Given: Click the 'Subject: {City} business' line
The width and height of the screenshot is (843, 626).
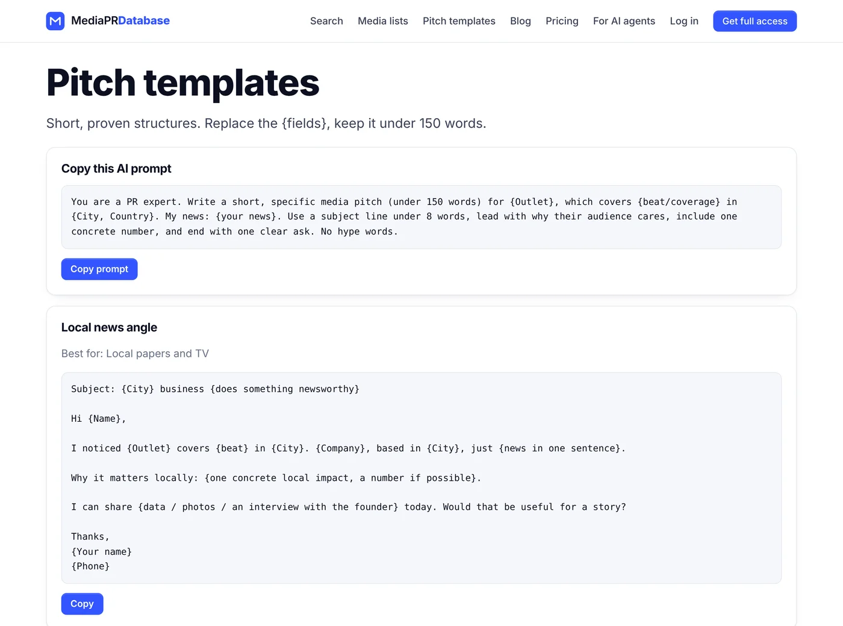Looking at the screenshot, I should point(215,389).
